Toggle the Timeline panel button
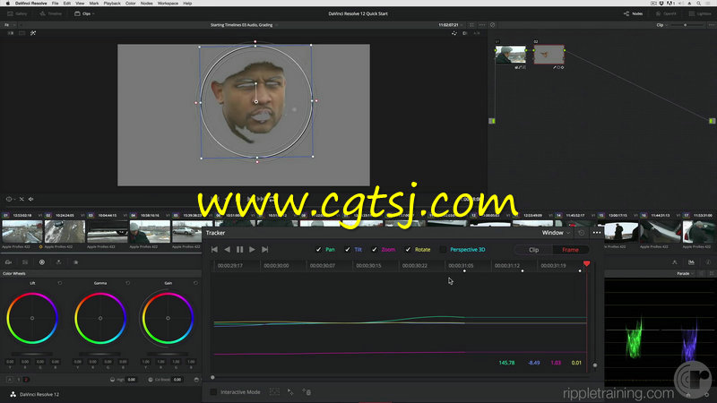Image resolution: width=717 pixels, height=403 pixels. 51,13
